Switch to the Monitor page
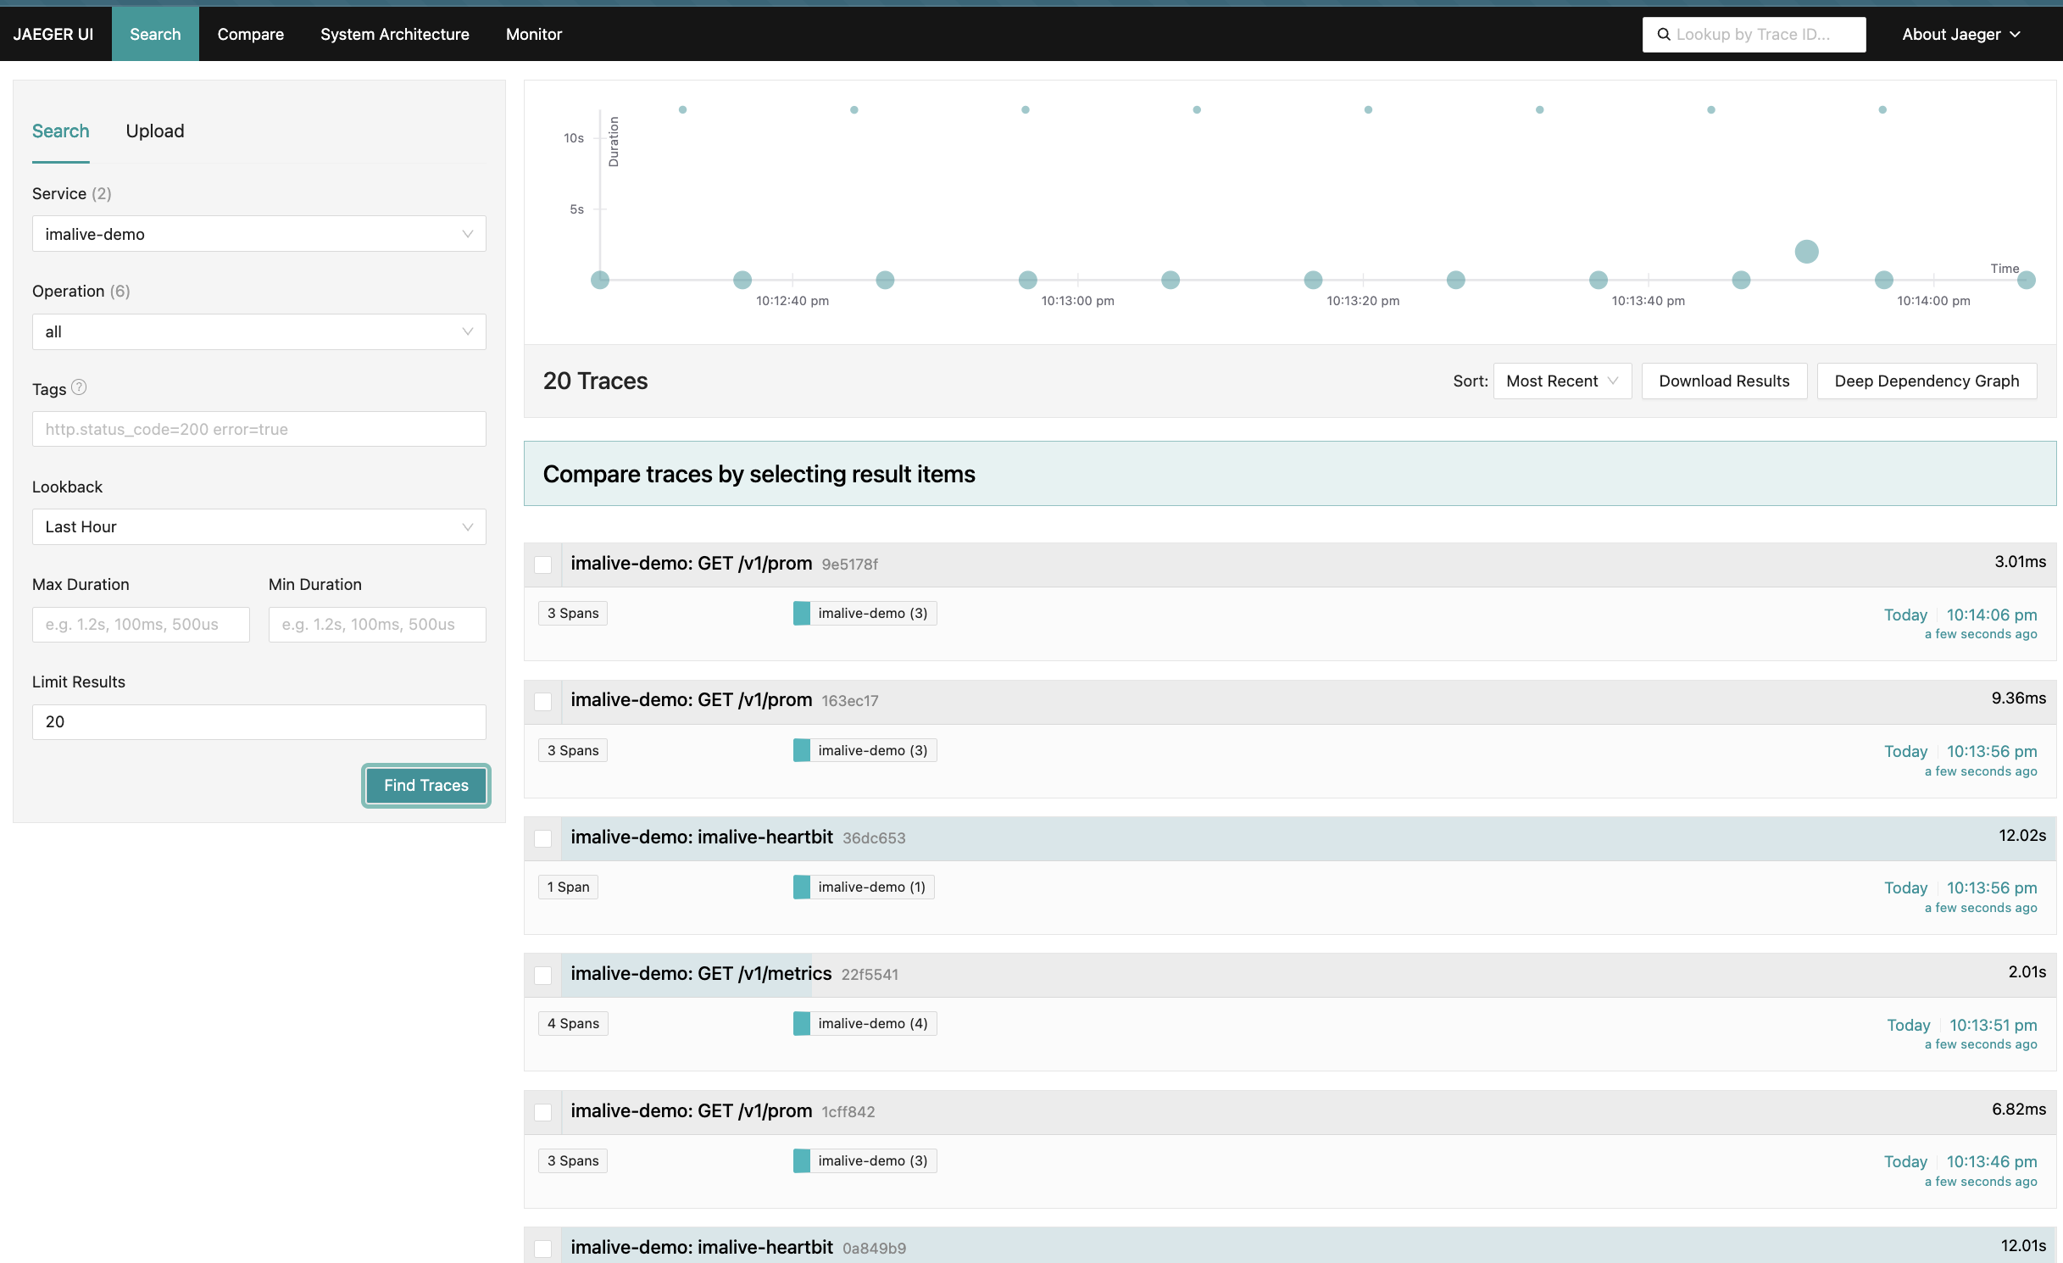The image size is (2063, 1263). [x=534, y=35]
